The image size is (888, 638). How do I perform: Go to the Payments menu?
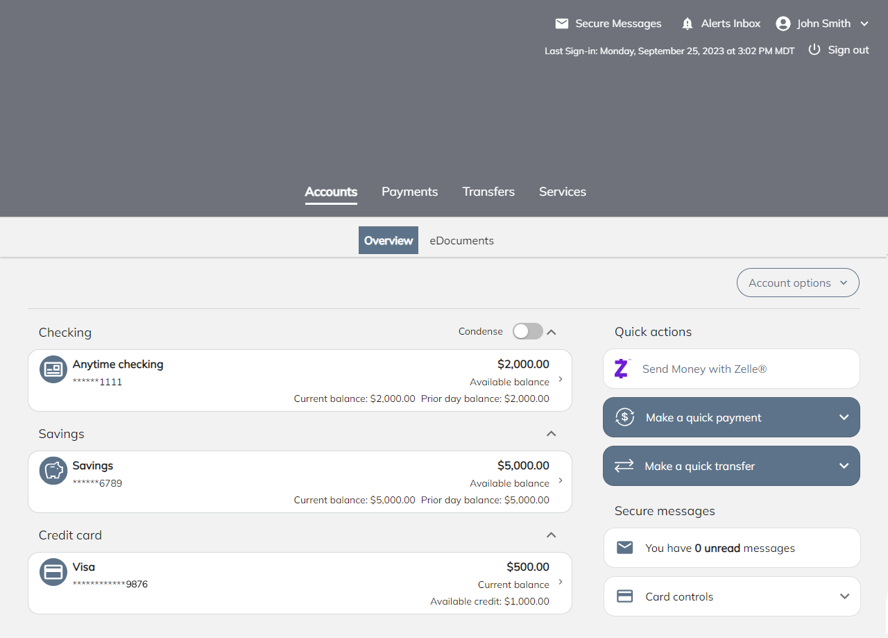click(409, 192)
